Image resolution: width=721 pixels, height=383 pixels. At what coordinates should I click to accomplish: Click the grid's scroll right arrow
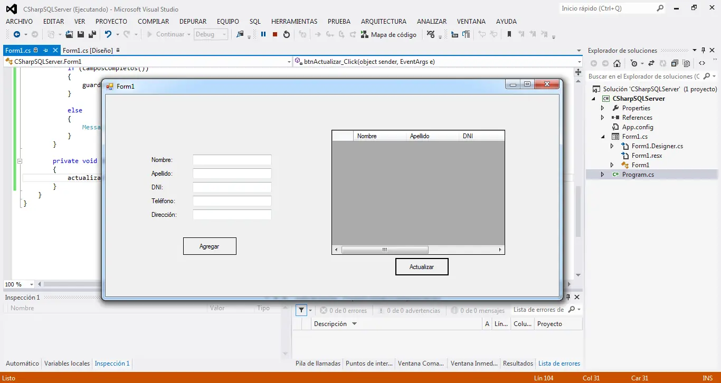coord(500,250)
